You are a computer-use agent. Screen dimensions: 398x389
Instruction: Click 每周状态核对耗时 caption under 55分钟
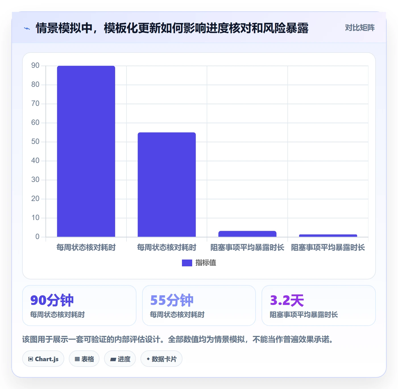point(177,315)
